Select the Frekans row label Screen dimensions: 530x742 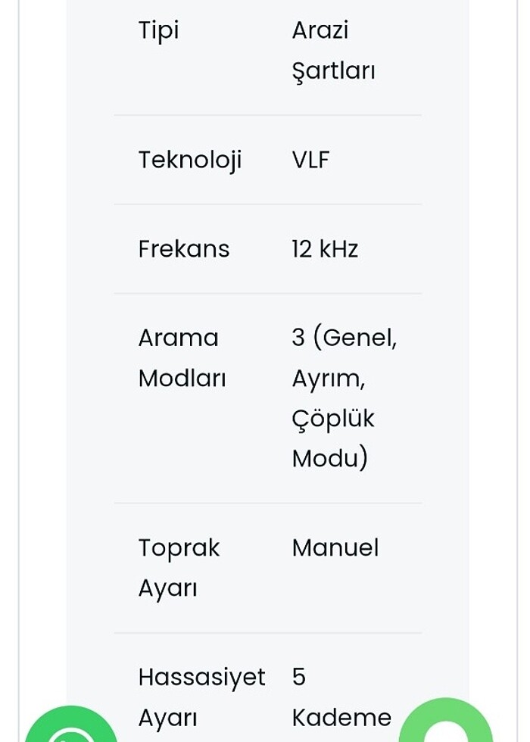pyautogui.click(x=183, y=249)
